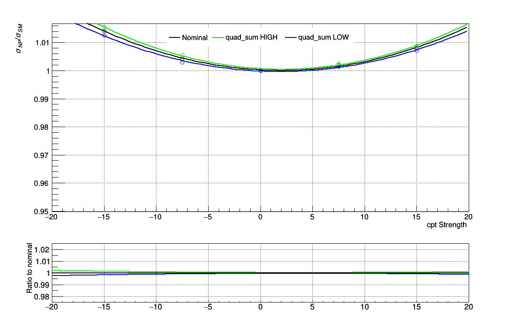This screenshot has width=521, height=336.
Task: Click the 10 tick label under ratio panel
Action: pyautogui.click(x=365, y=307)
